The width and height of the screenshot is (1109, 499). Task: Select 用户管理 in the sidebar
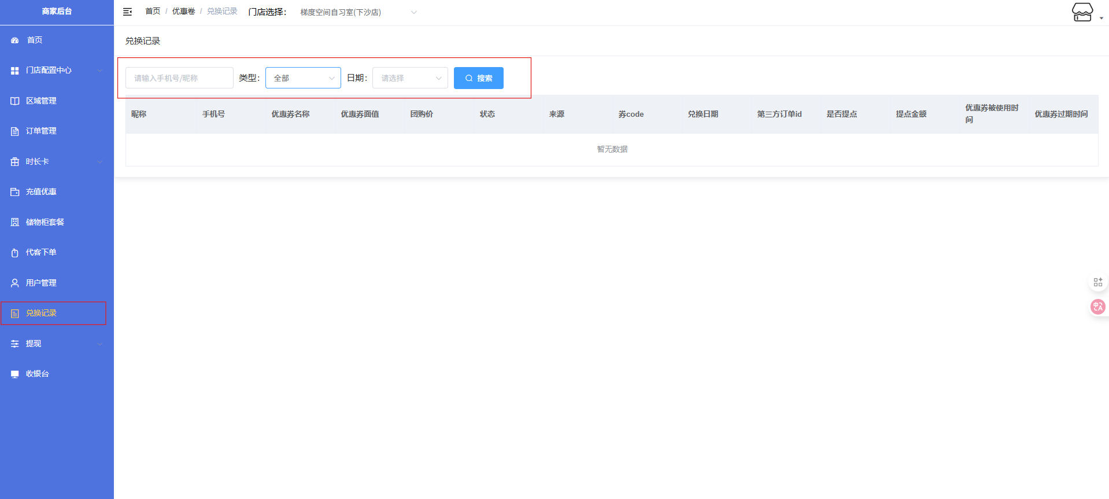click(x=57, y=283)
